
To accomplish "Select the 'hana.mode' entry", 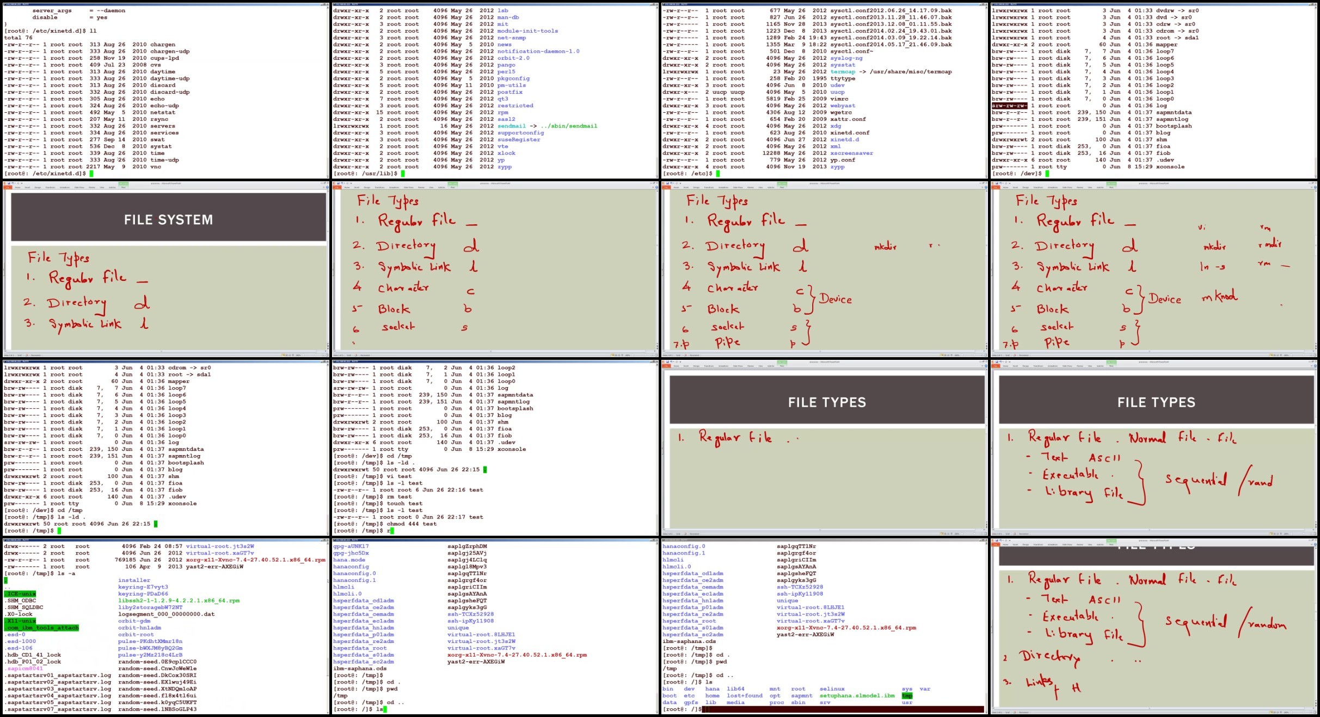I will [349, 560].
